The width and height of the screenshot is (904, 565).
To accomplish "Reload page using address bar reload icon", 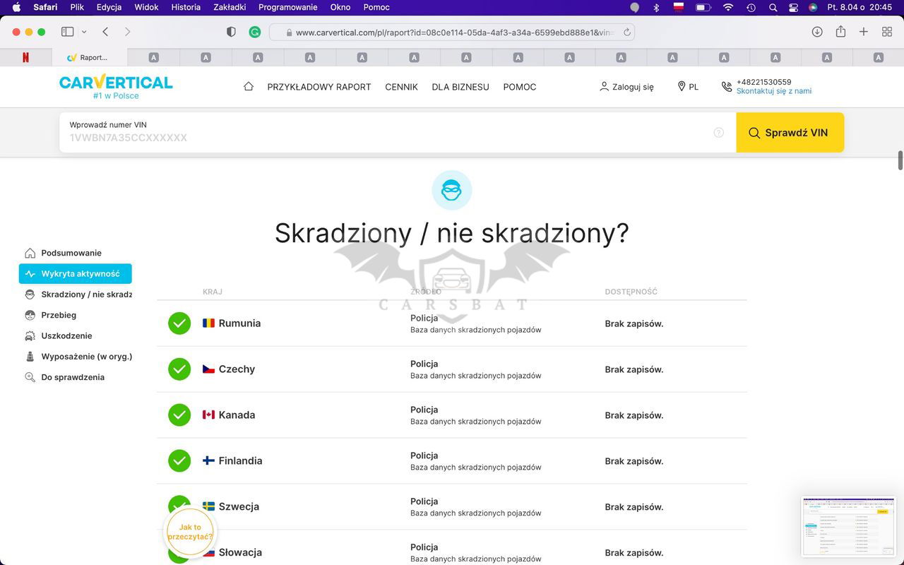I will point(626,32).
